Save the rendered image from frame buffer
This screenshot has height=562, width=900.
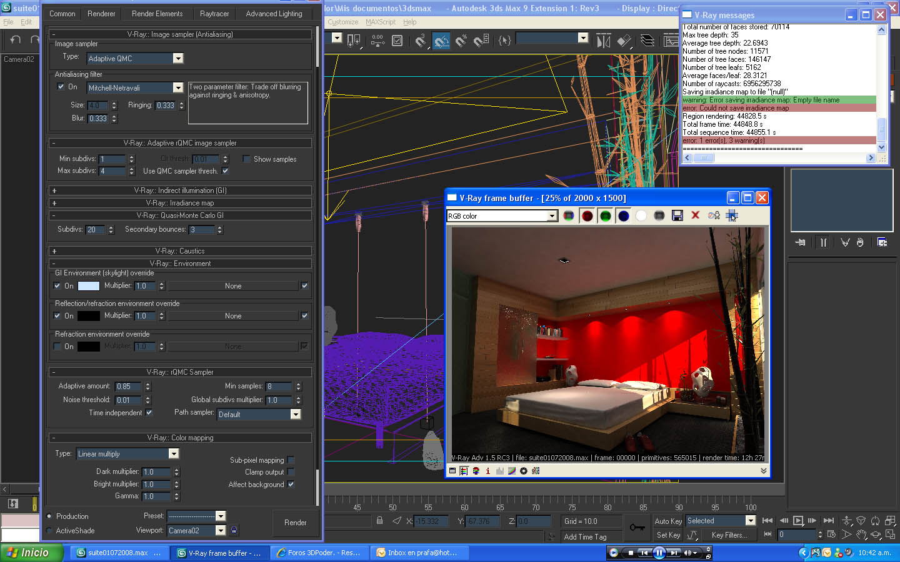pyautogui.click(x=677, y=215)
